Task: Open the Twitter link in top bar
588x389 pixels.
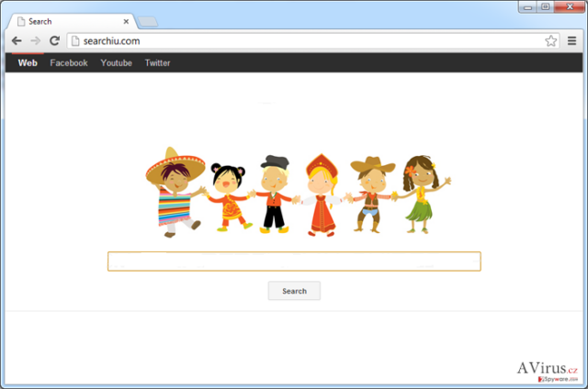Action: (x=157, y=63)
